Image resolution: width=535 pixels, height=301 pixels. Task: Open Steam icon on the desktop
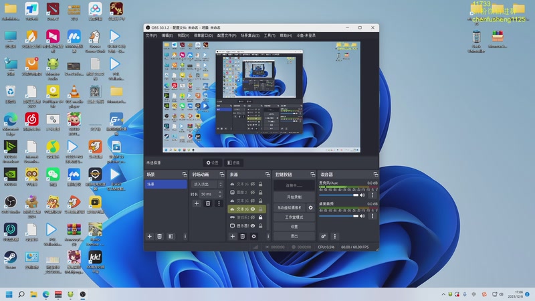click(11, 260)
